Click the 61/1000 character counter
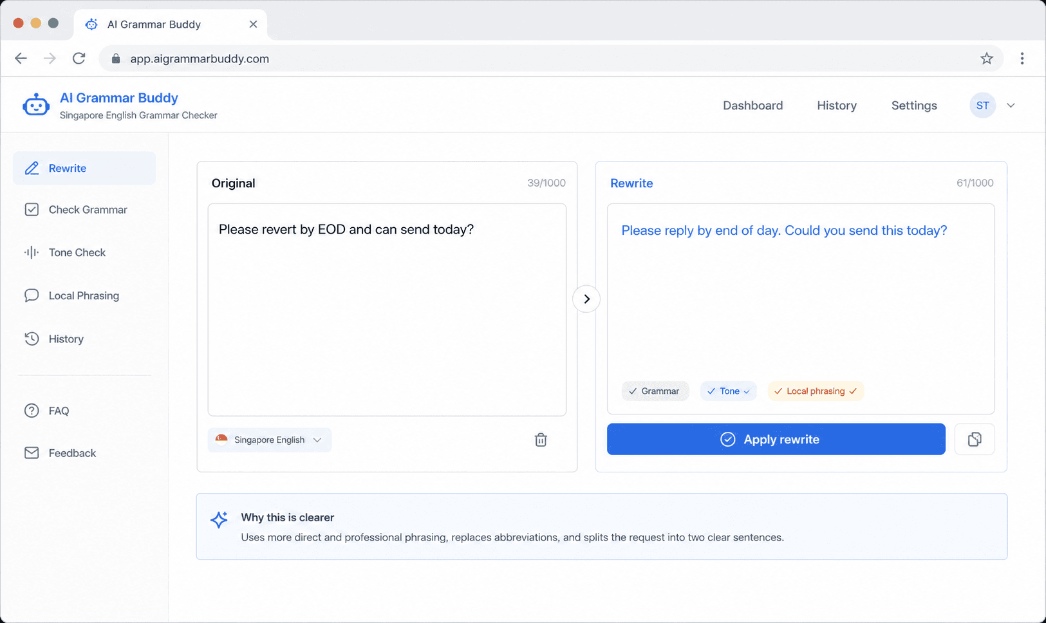Viewport: 1046px width, 623px height. pyautogui.click(x=975, y=183)
